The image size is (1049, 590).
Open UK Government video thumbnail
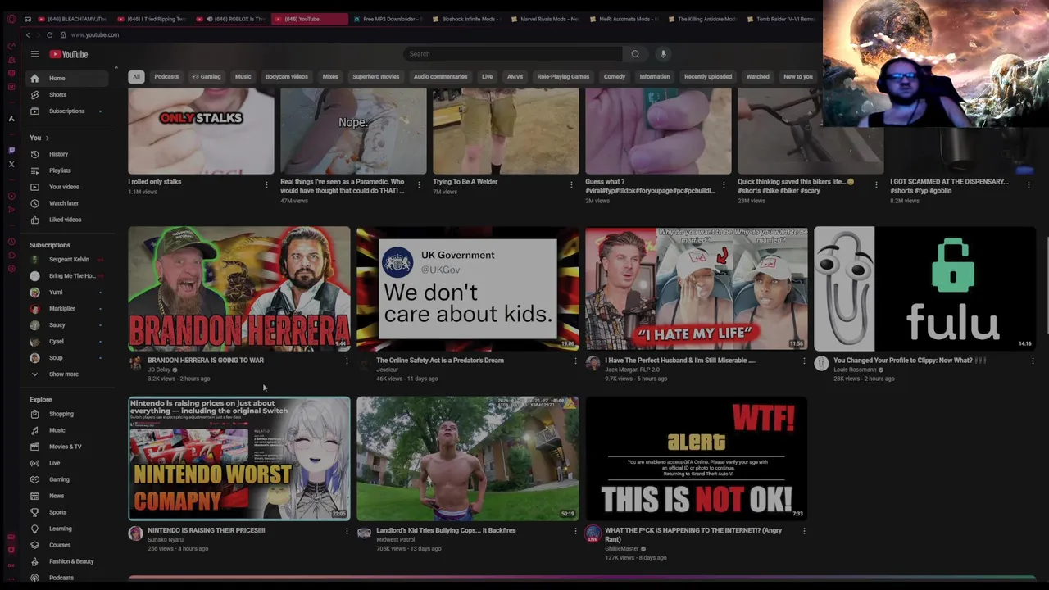pos(468,288)
